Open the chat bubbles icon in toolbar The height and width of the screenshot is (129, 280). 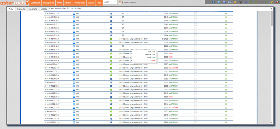(x=224, y=2)
